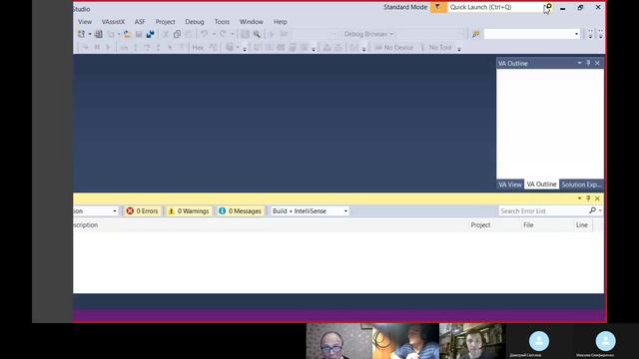The width and height of the screenshot is (639, 359).
Task: Click the Save All icon
Action: coord(150,34)
